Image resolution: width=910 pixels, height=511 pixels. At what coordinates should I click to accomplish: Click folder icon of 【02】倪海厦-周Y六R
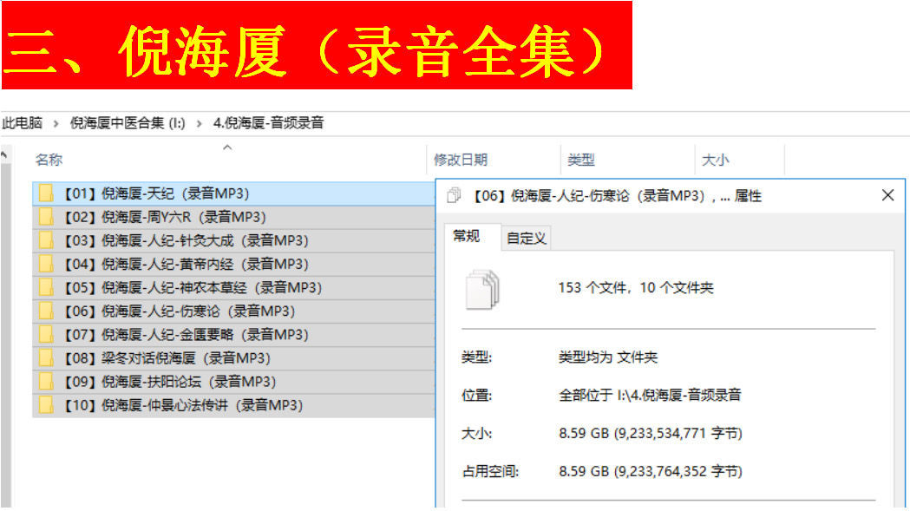[46, 217]
